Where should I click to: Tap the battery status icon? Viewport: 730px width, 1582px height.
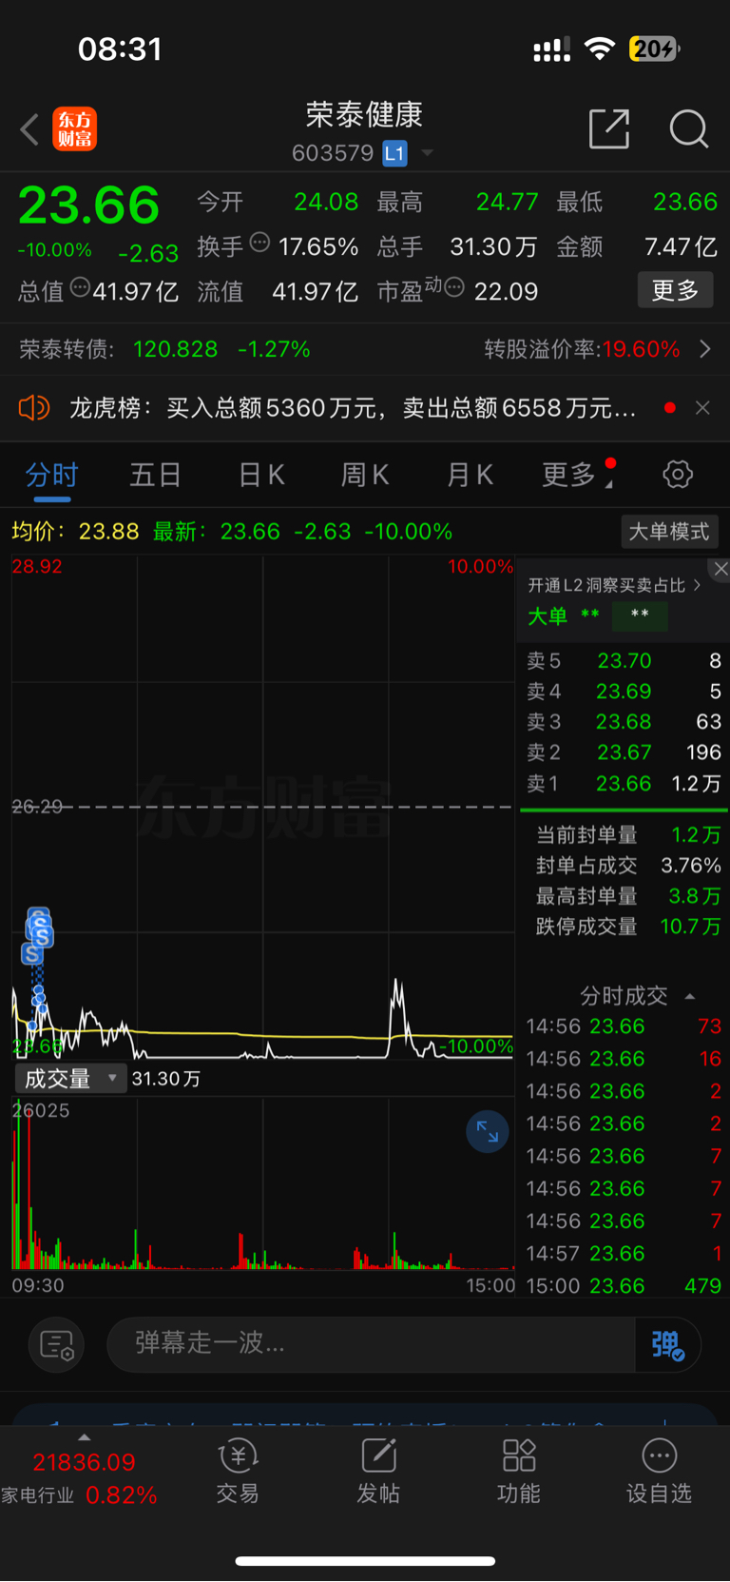[x=654, y=49]
